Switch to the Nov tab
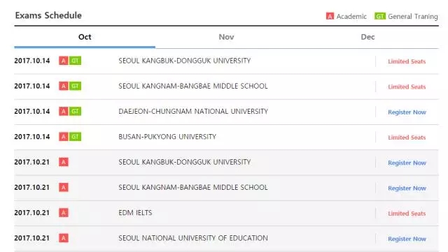The image size is (448, 252). pos(226,37)
